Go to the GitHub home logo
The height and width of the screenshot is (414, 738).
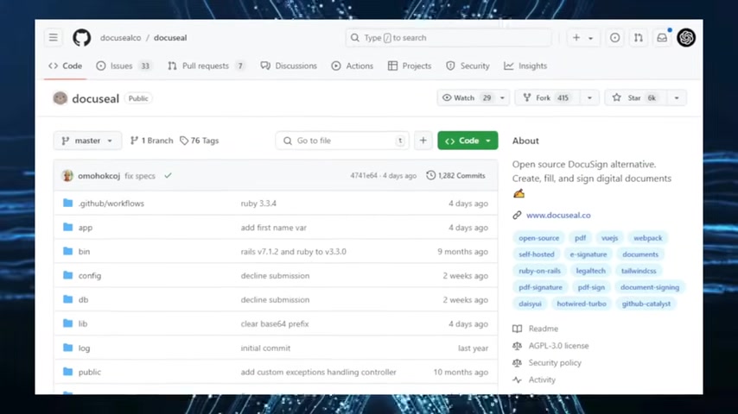pyautogui.click(x=81, y=38)
